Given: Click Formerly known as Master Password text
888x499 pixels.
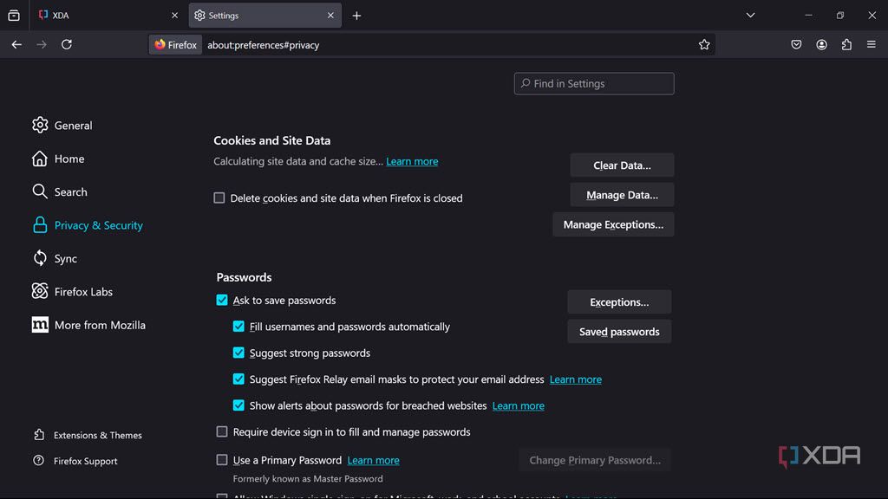Looking at the screenshot, I should click(x=308, y=478).
